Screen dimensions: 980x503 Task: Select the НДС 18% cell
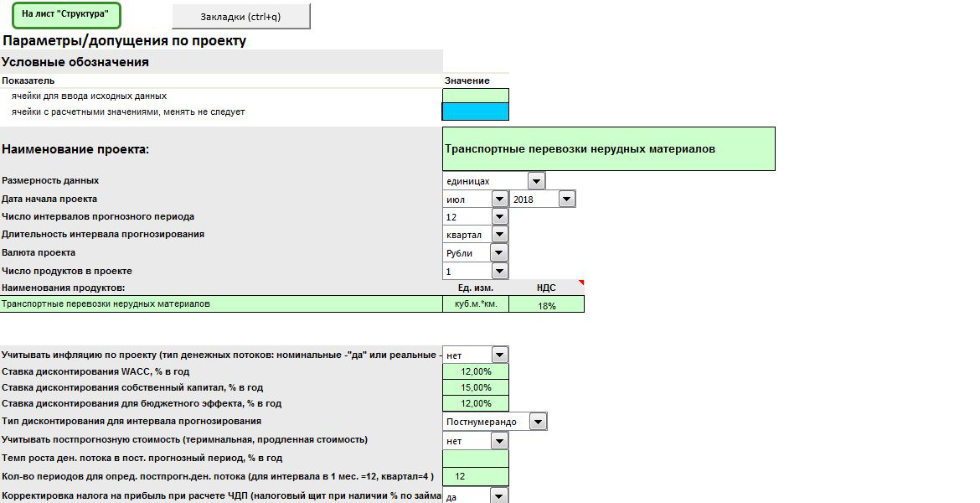546,304
